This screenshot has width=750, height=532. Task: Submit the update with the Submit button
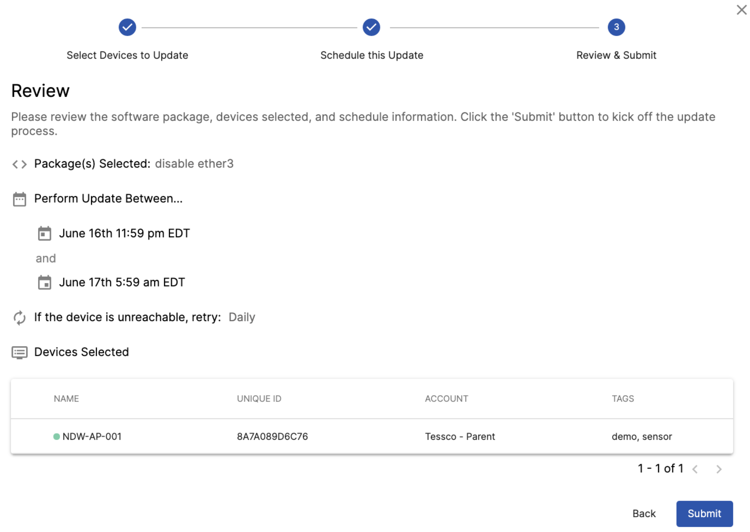(704, 514)
